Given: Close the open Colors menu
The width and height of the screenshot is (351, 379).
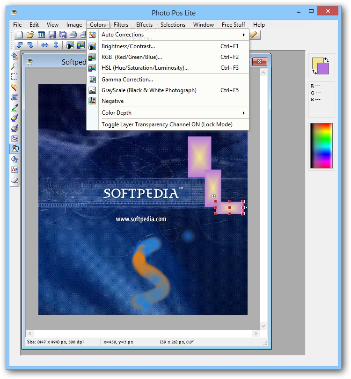Looking at the screenshot, I should pos(98,25).
